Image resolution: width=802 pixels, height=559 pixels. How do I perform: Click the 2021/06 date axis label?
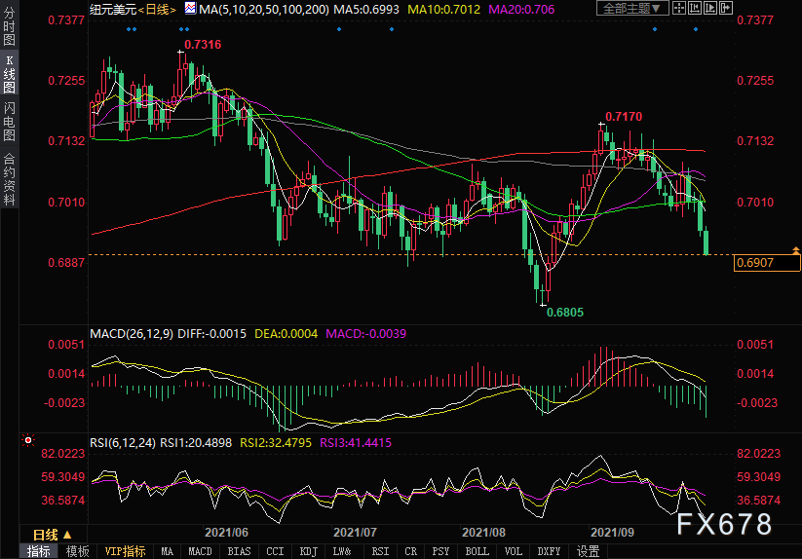[x=226, y=533]
